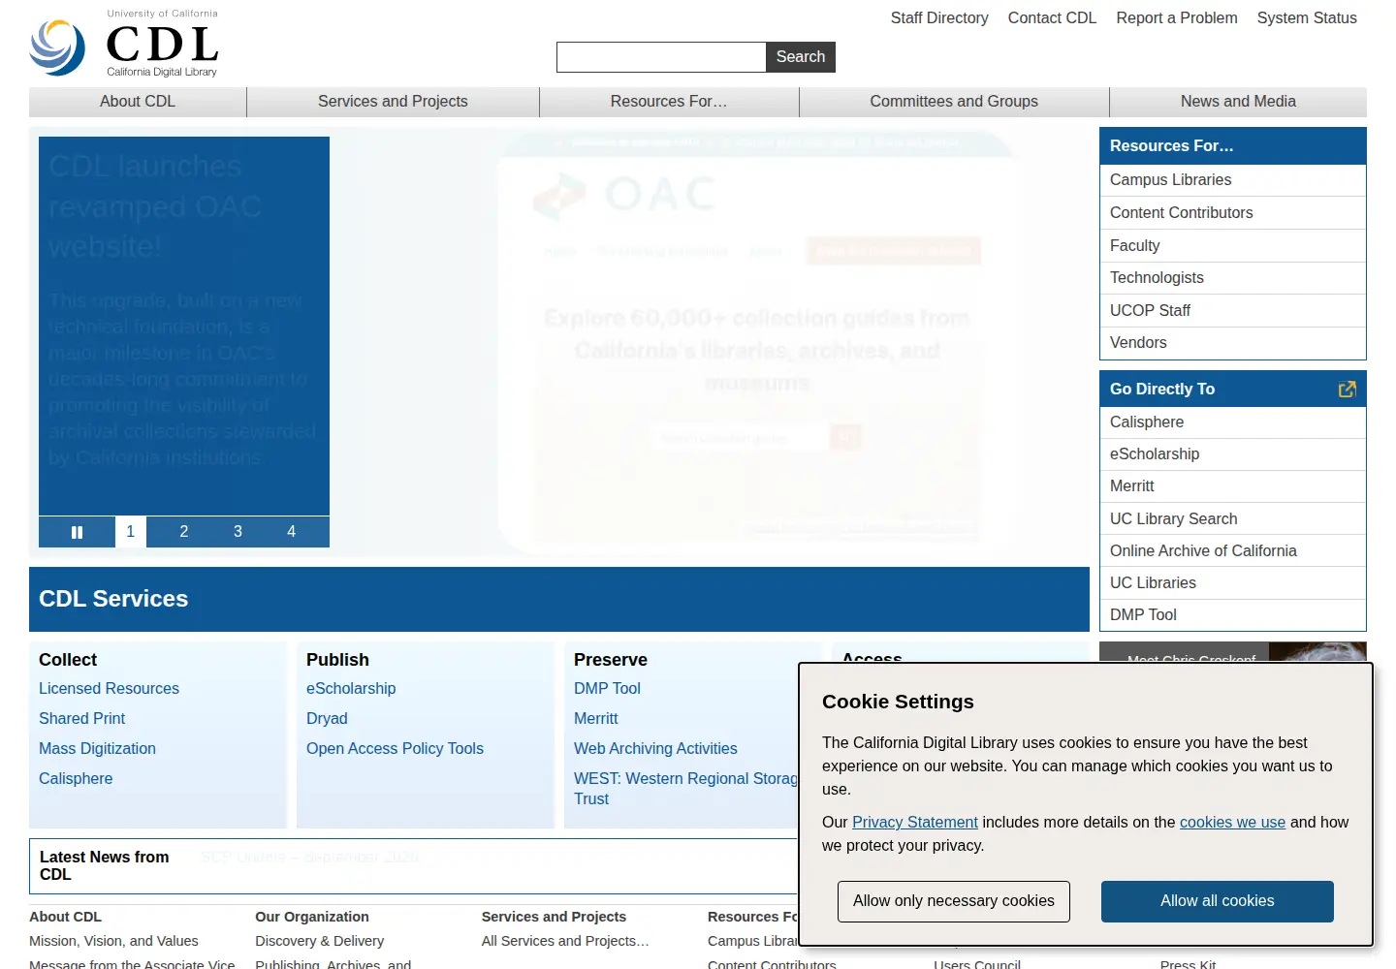
Task: Open Mission, Vision, and Values footer link
Action: pos(113,941)
